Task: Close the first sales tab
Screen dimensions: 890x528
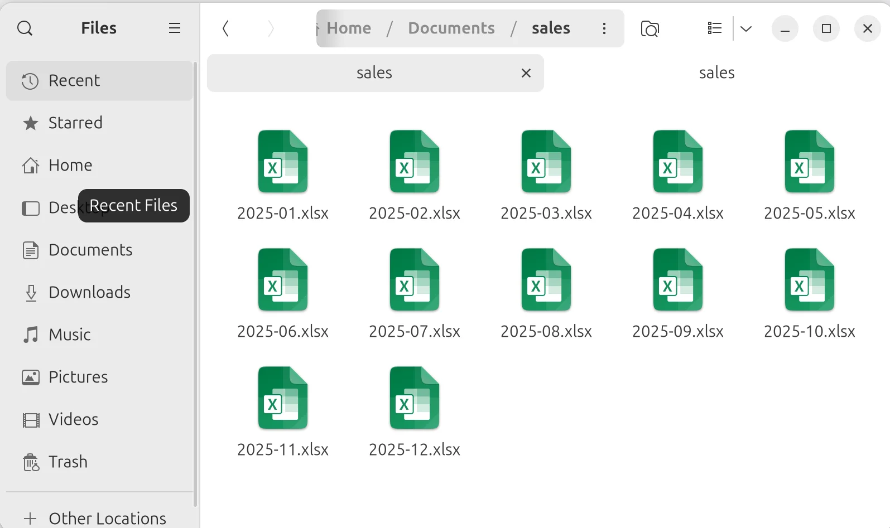Action: point(526,73)
